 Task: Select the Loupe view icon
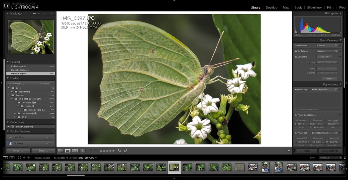pos(68,150)
